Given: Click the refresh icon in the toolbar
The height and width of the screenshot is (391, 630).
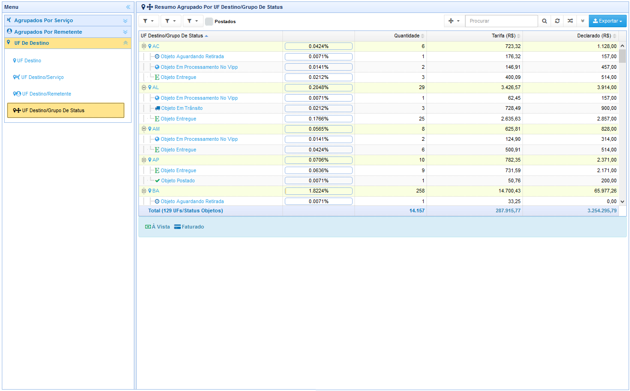Looking at the screenshot, I should click(x=558, y=21).
